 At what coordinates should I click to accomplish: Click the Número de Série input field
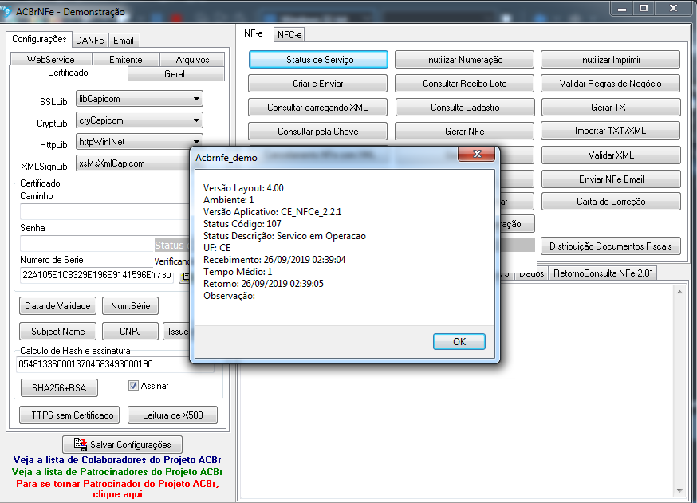pyautogui.click(x=97, y=275)
